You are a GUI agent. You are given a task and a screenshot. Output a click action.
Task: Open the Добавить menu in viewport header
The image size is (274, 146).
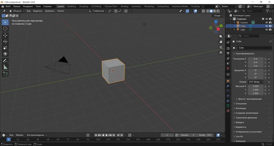click(x=50, y=11)
